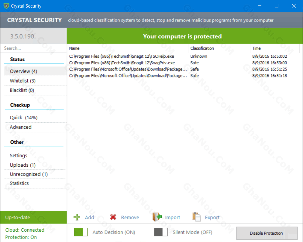Click the Checkup section heading
This screenshot has width=303, height=242.
pyautogui.click(x=20, y=105)
